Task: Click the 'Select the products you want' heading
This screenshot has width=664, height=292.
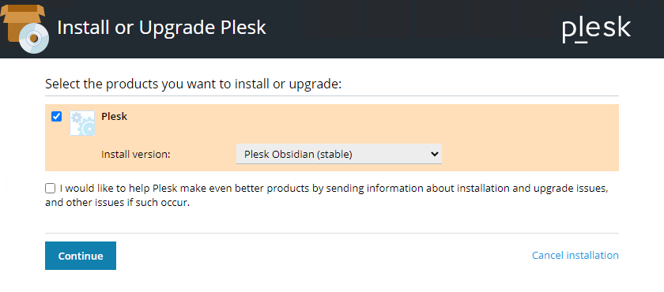Action: pos(193,84)
